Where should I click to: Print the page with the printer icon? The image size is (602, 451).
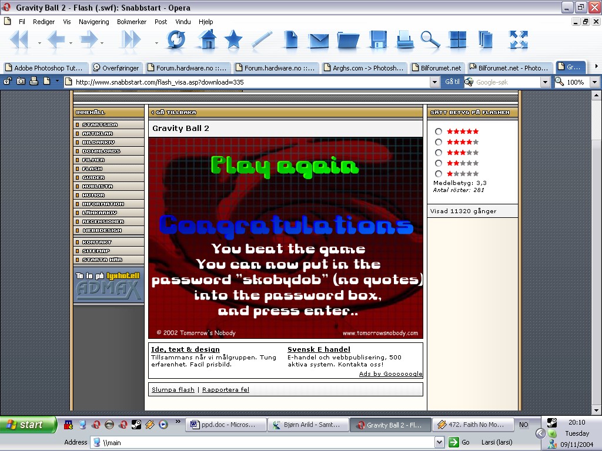coord(404,40)
